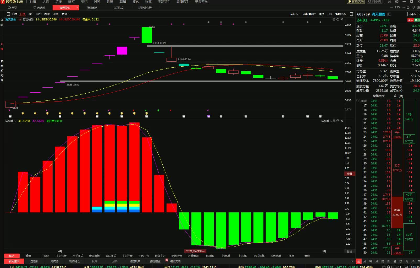Click the 问小传 search box

[374, 2]
